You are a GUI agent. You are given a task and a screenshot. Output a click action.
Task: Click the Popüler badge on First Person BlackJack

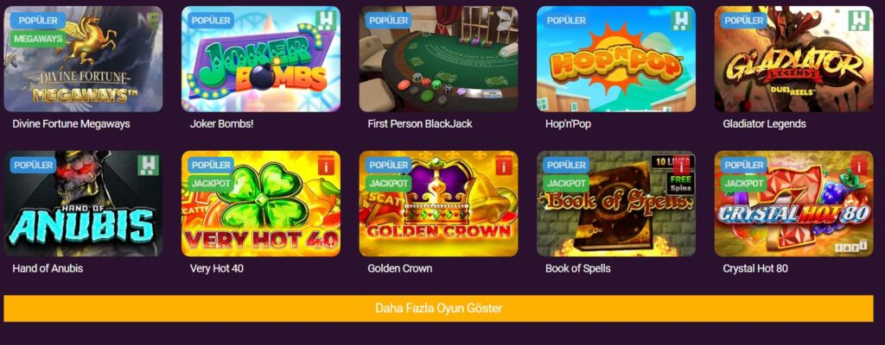point(388,21)
